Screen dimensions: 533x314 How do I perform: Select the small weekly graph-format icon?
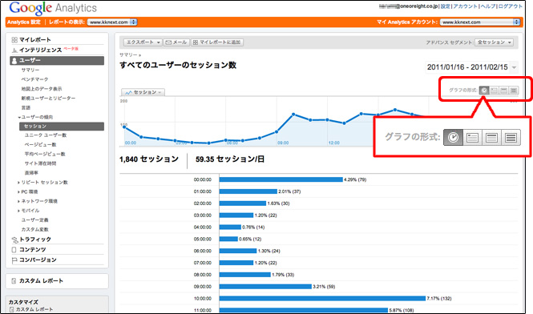coord(504,91)
